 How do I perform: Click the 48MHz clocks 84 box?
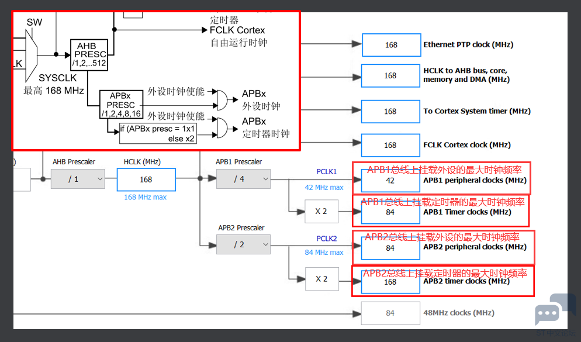pos(390,313)
